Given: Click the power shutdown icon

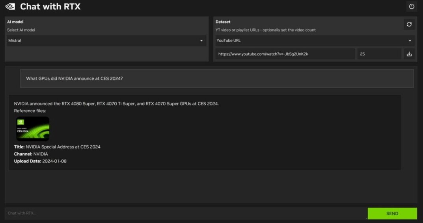Looking at the screenshot, I should coord(412,6).
